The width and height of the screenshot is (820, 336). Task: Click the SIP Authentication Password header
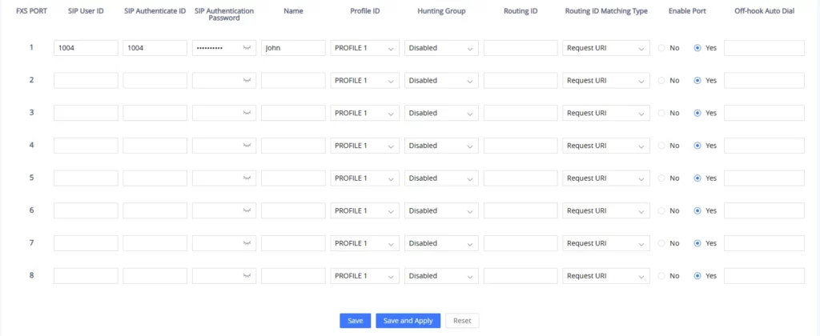[224, 14]
